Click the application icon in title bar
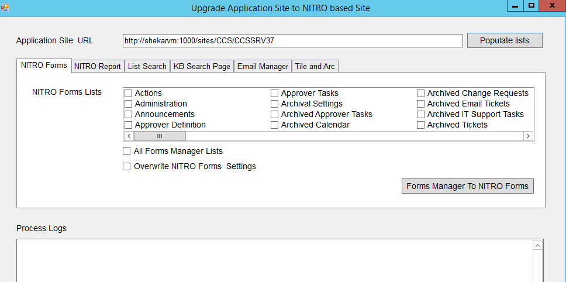This screenshot has width=566, height=282. click(5, 7)
